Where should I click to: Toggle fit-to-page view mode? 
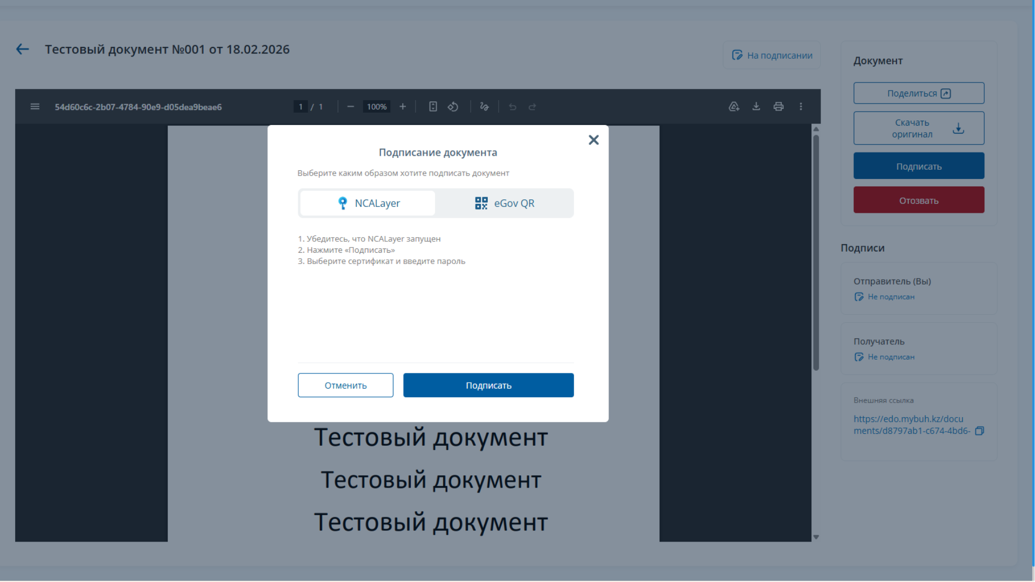point(433,106)
